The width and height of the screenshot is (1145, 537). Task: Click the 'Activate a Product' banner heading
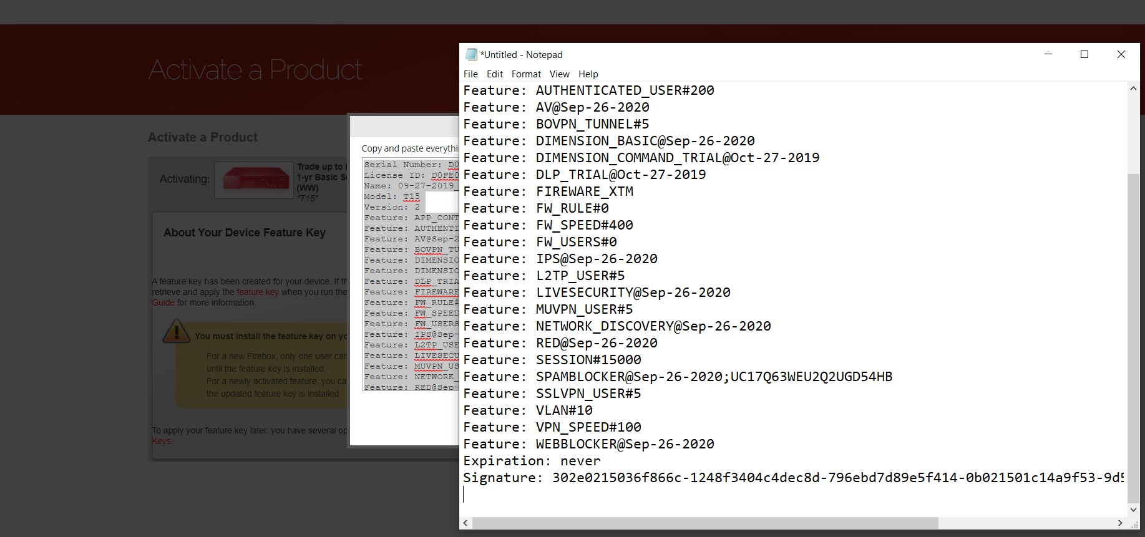(x=255, y=69)
